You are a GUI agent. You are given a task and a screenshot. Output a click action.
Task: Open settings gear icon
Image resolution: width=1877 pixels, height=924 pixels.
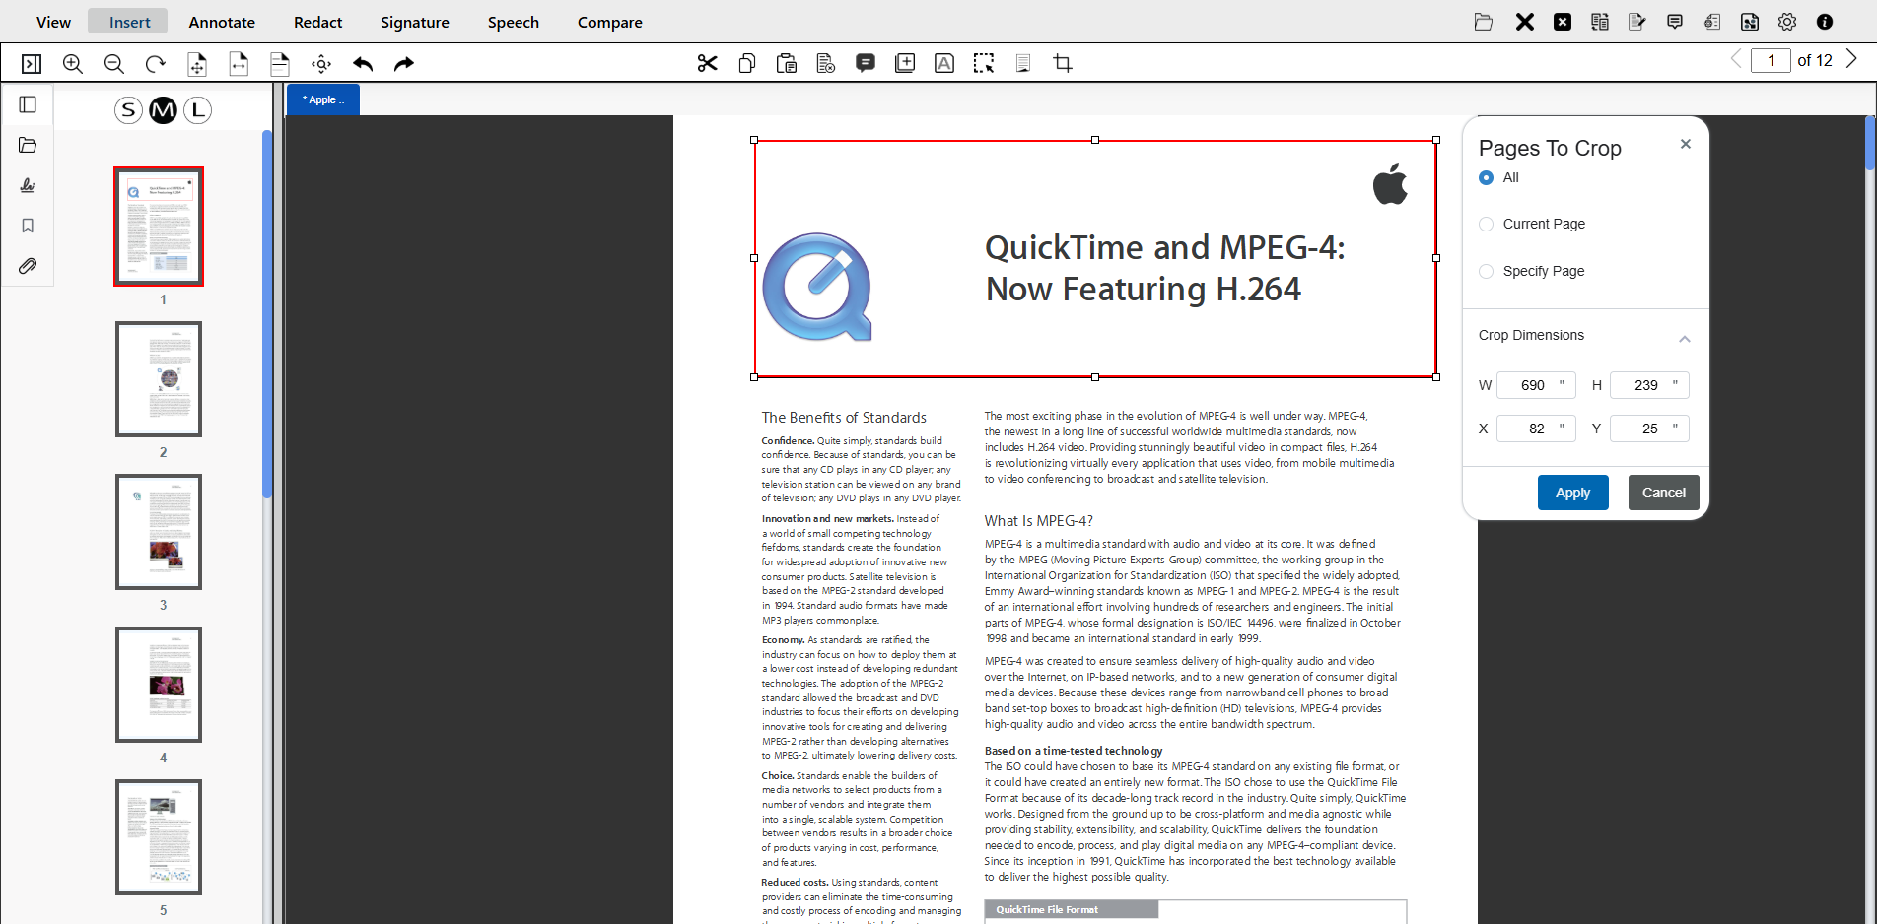click(x=1786, y=22)
